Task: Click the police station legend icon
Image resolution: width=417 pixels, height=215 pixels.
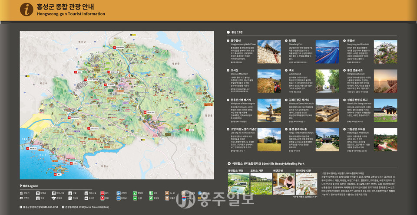Action: 54,198
